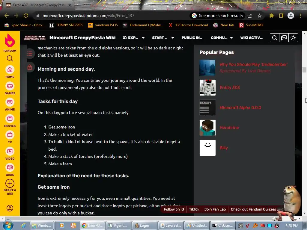Image resolution: width=307 pixels, height=230 pixels.
Task: Open the windows ISOS bookmark
Action: (x=103, y=25)
